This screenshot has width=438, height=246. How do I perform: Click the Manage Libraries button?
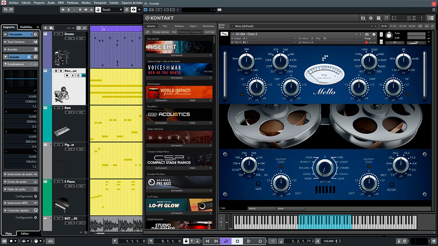tap(161, 32)
